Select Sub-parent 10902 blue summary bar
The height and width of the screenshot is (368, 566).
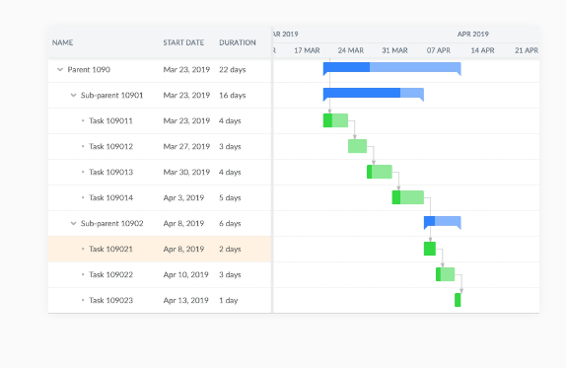pyautogui.click(x=442, y=222)
